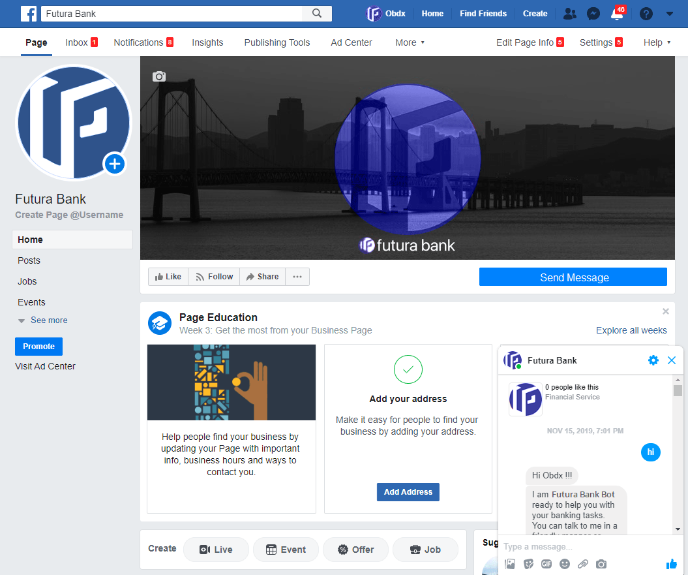688x575 pixels.
Task: Click Explore all weeks link
Action: click(x=631, y=330)
